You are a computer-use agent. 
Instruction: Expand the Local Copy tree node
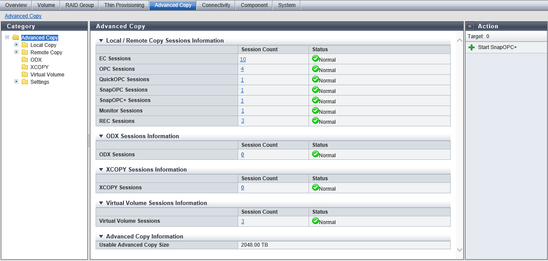pyautogui.click(x=17, y=45)
